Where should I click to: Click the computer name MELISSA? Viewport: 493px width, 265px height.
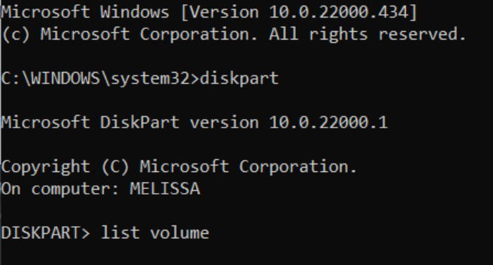click(x=165, y=189)
